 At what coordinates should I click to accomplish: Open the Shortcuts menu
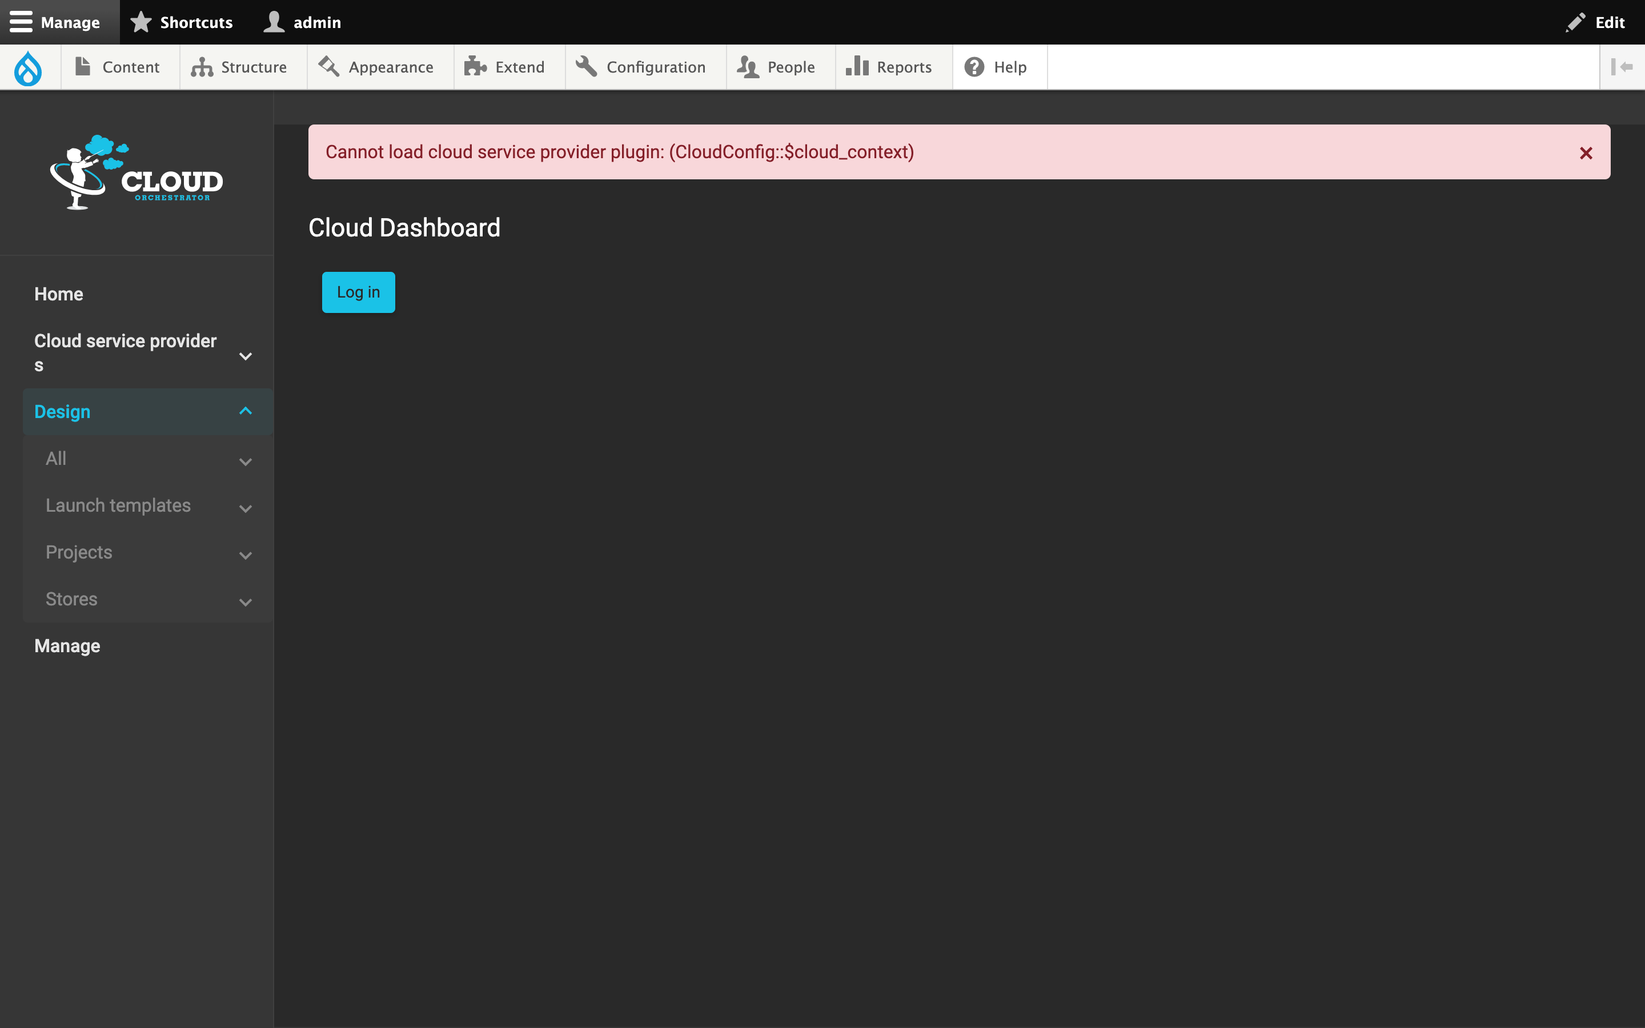(x=181, y=22)
